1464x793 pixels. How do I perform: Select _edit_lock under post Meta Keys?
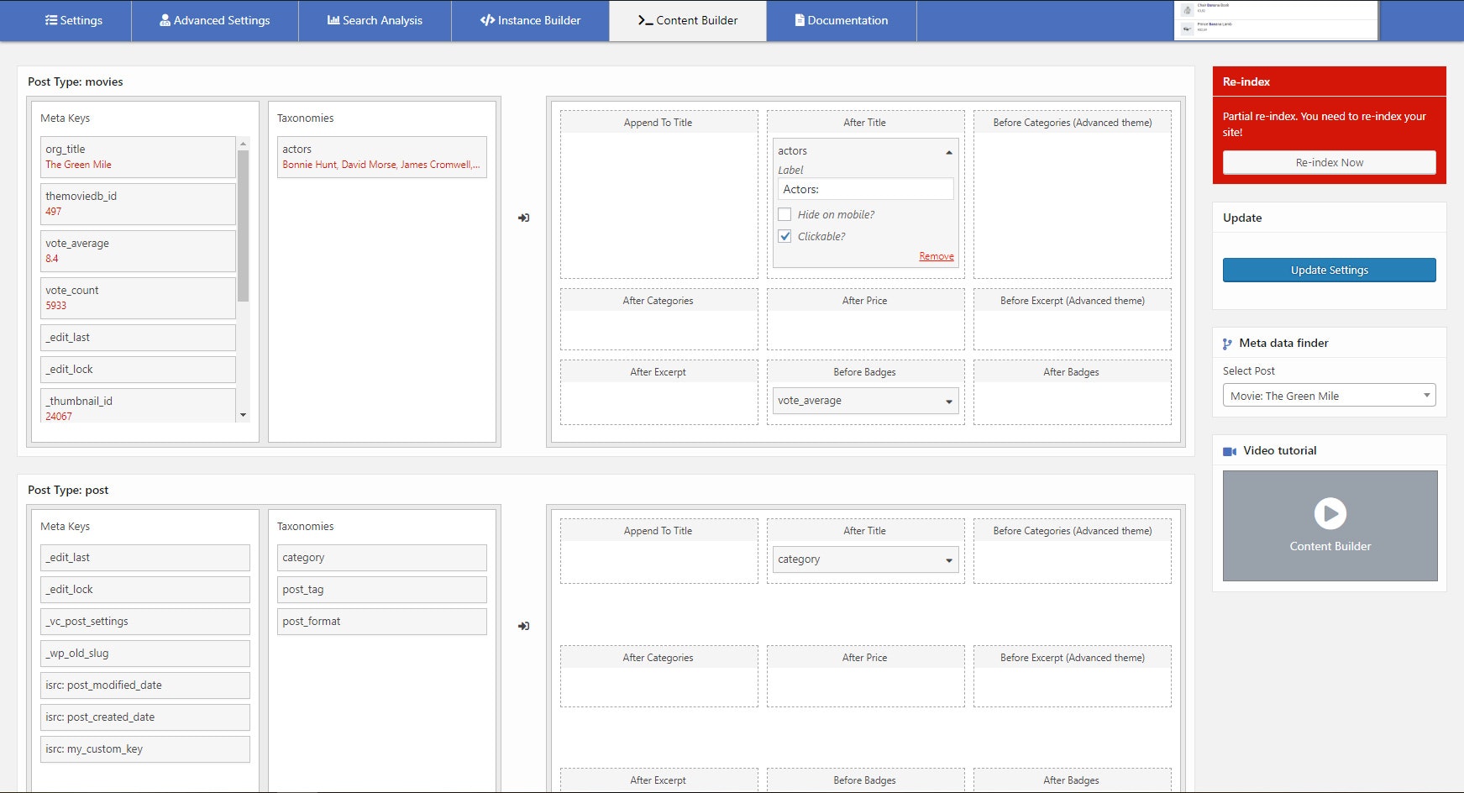[145, 590]
